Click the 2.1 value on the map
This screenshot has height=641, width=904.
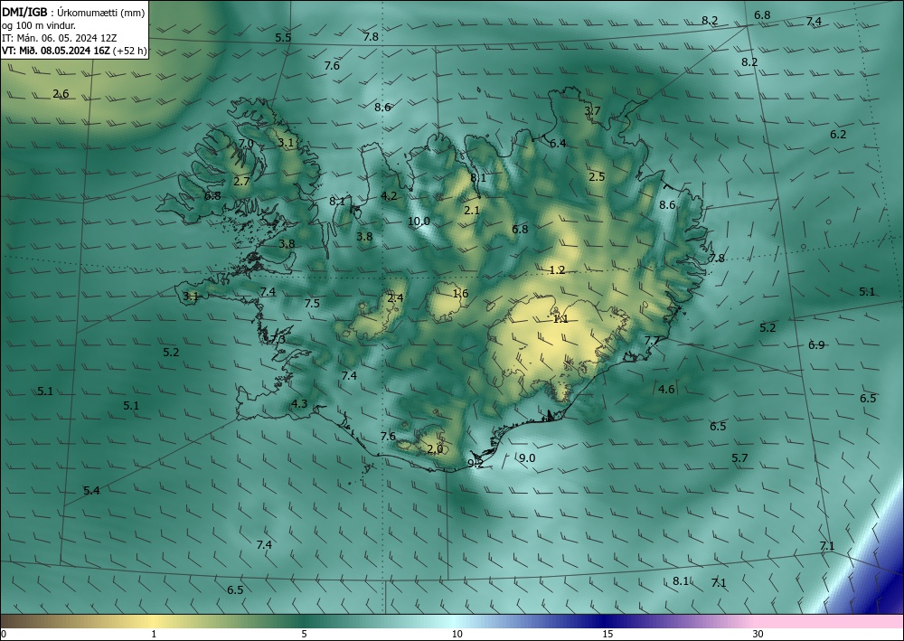[x=472, y=211]
